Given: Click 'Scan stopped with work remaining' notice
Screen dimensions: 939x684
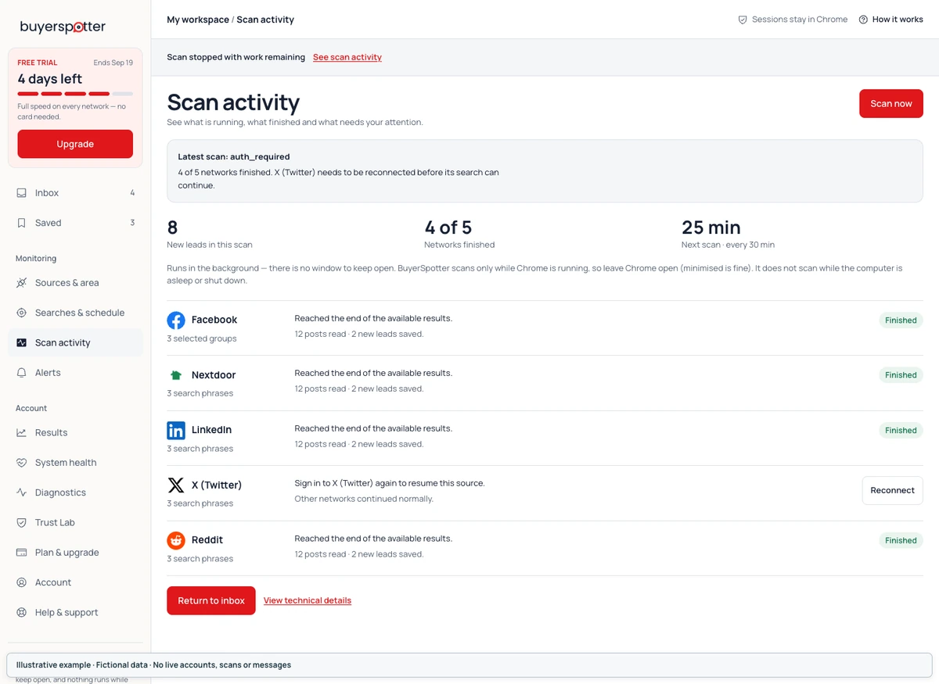Looking at the screenshot, I should coord(236,57).
